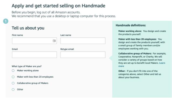Pick the Other maker type radio button
The height and width of the screenshot is (98, 172).
13,89
